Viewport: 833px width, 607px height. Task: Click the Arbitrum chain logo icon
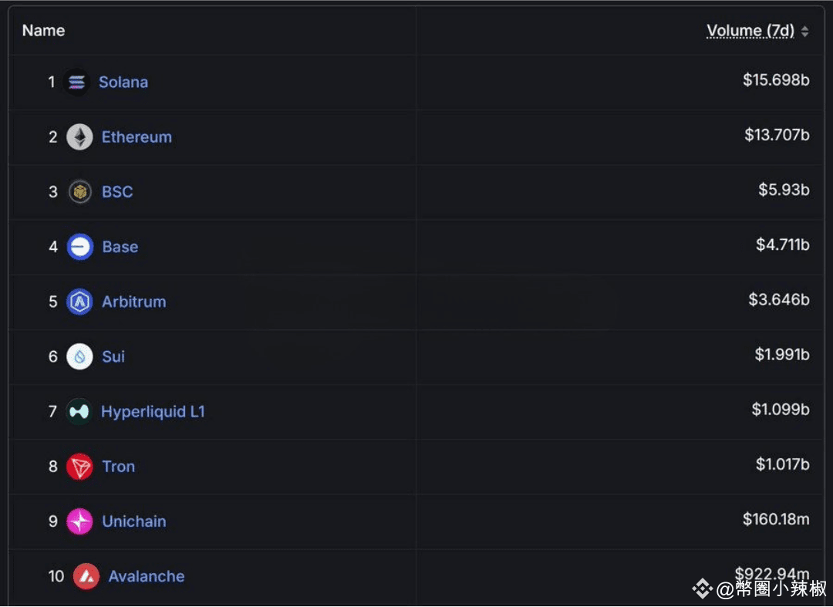[79, 302]
